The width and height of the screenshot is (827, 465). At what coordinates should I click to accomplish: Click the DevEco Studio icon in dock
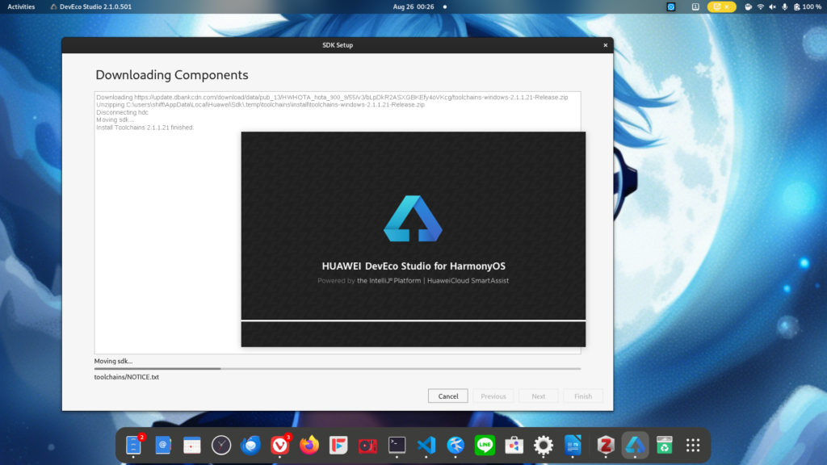pyautogui.click(x=635, y=445)
